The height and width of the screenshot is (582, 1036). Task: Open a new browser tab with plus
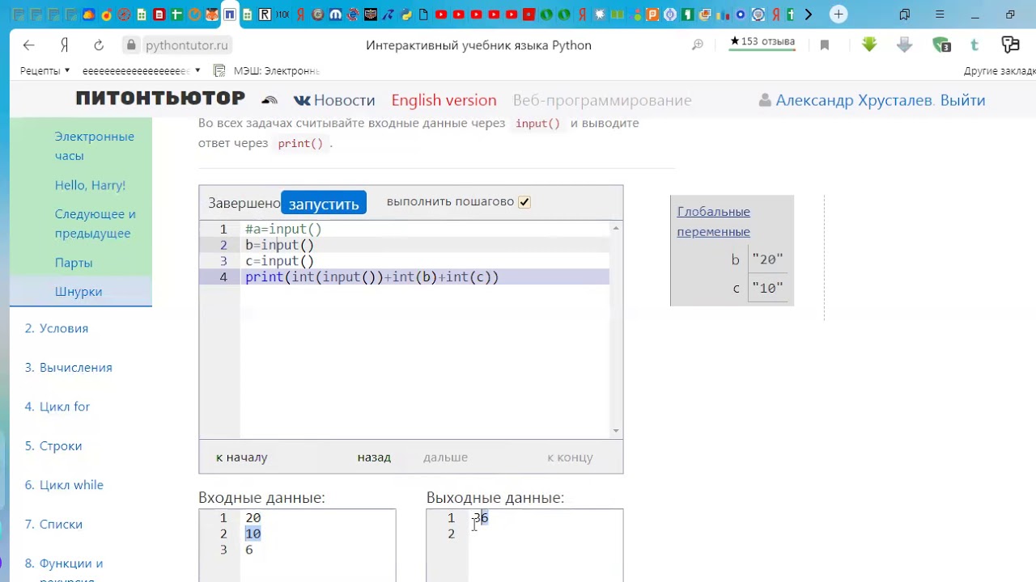[x=839, y=15]
